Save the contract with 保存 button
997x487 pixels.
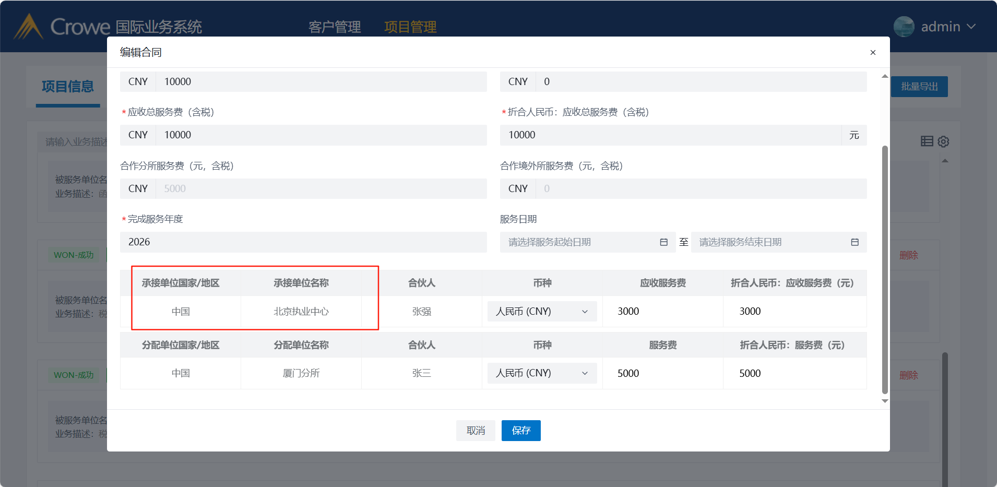pyautogui.click(x=521, y=431)
